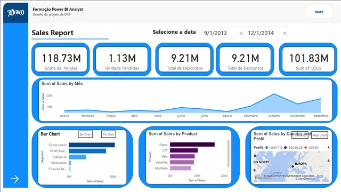This screenshot has height=192, width=341.
Task: Click the outubro peak on the line chart
Action: tap(274, 94)
